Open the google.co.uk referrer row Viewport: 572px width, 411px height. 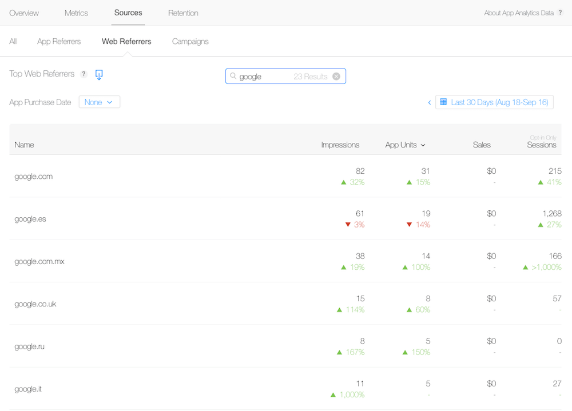tap(285, 304)
